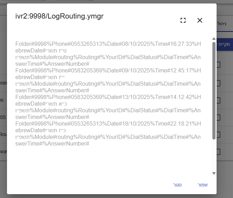233x198 pixels.
Task: Click the scrollbar up arrow in log viewer
Action: click(x=214, y=38)
